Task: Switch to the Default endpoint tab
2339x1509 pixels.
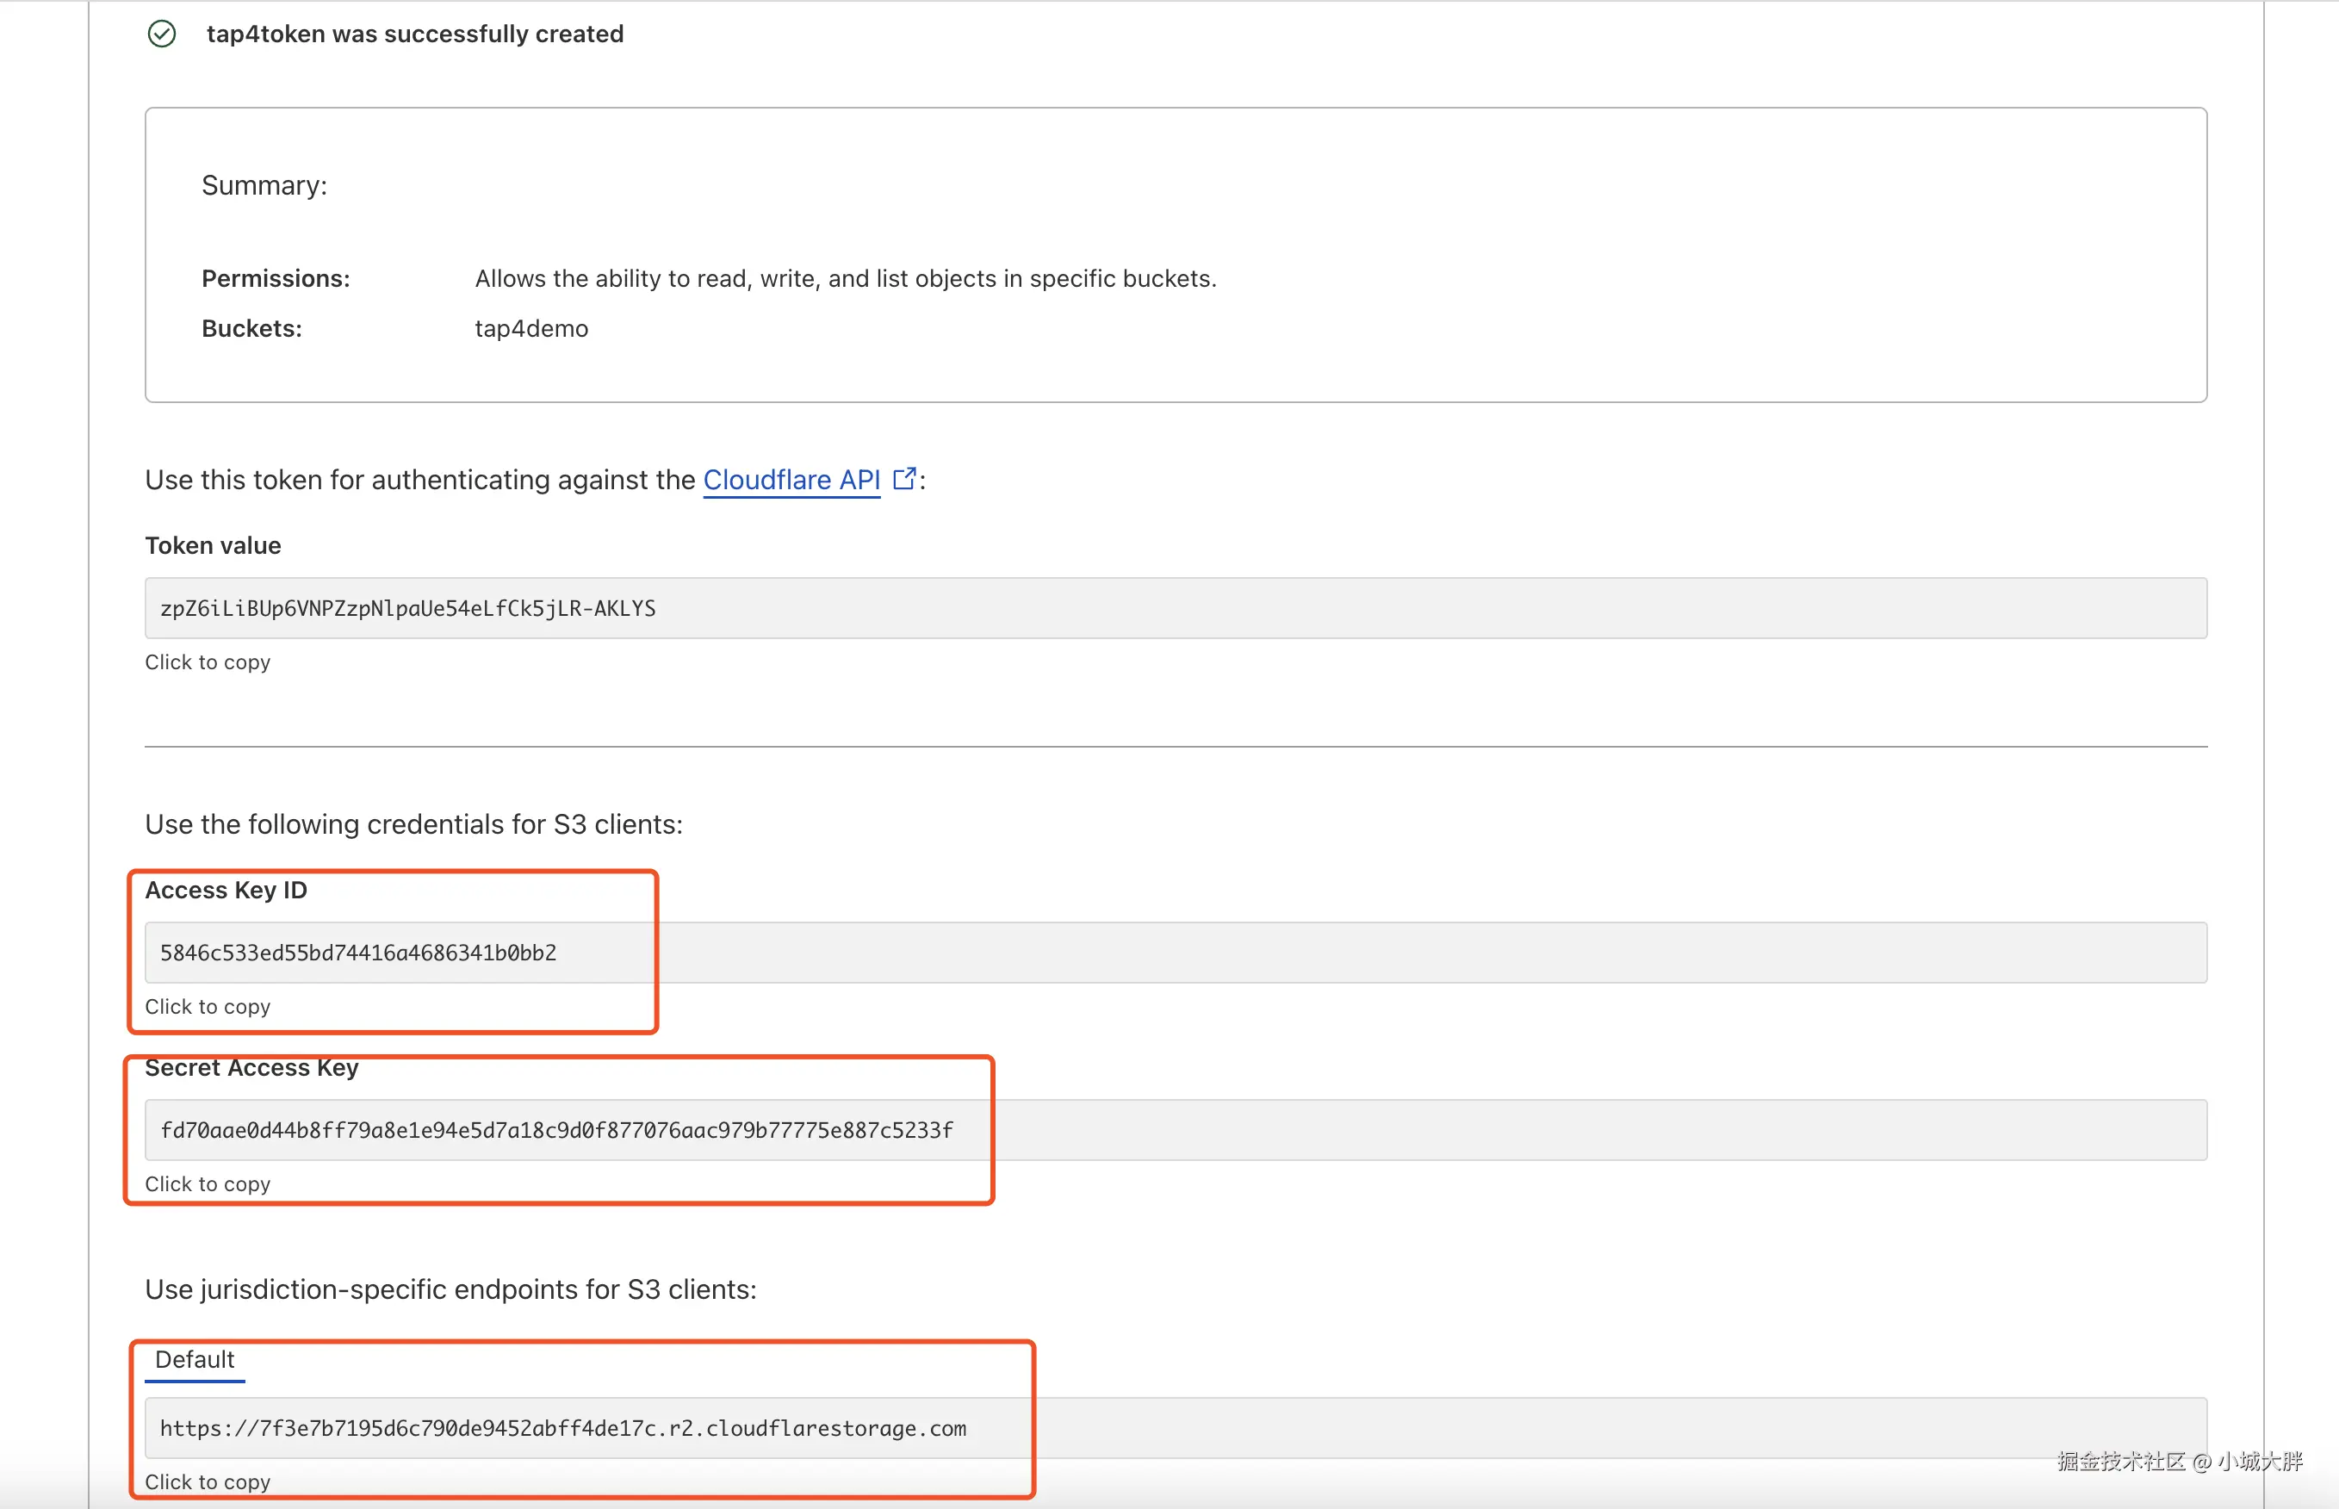Action: pos(194,1360)
